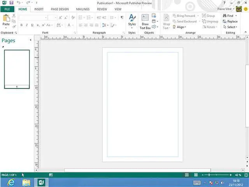
Task: Open the Styles gallery
Action: 132,20
